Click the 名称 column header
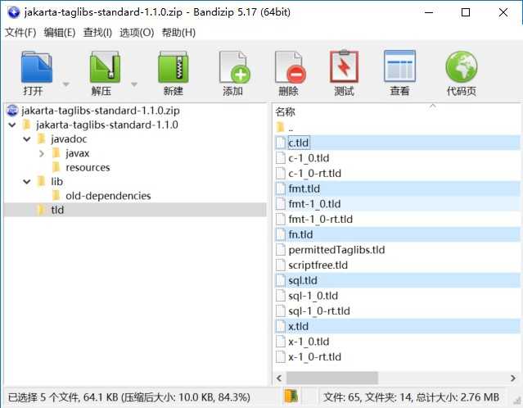Image resolution: width=523 pixels, height=408 pixels. tap(285, 112)
